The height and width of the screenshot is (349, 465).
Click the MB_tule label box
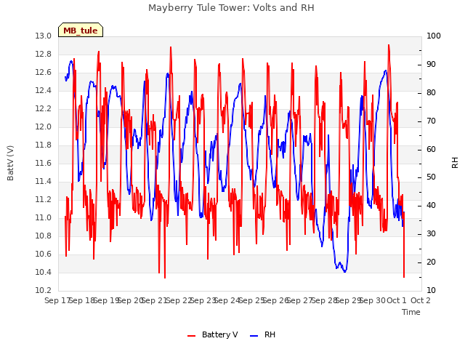click(81, 30)
